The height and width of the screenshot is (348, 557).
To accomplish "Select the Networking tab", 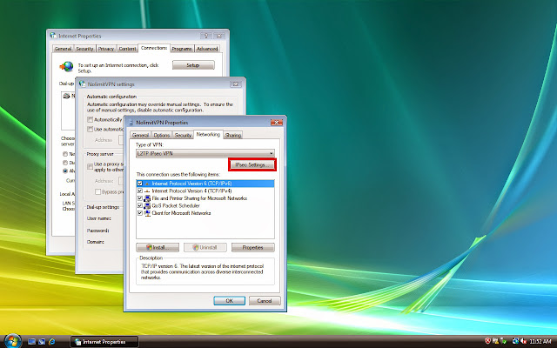I will pos(208,135).
